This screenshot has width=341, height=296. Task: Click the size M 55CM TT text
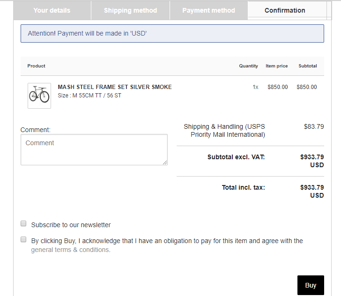coord(89,96)
